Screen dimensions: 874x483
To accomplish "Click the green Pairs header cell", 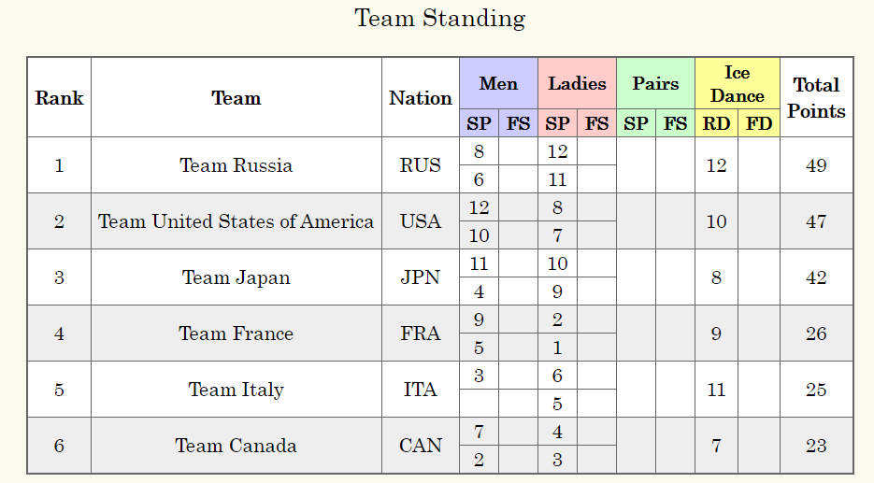I will click(x=655, y=84).
